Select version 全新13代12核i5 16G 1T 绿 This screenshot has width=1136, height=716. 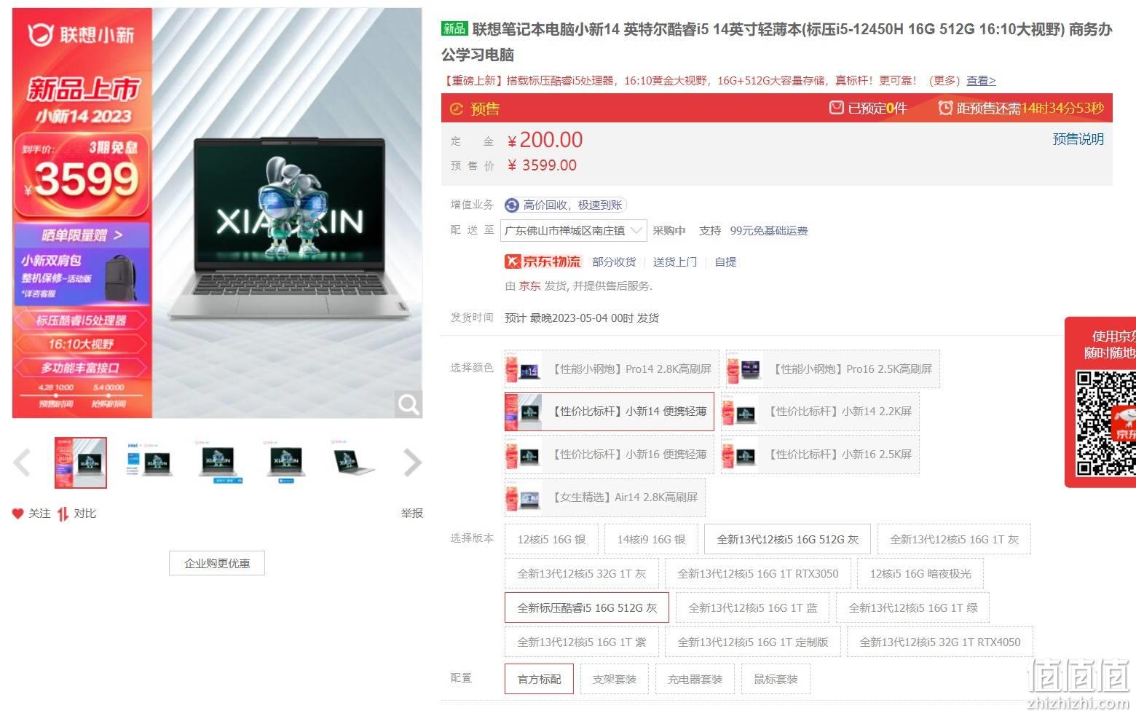click(912, 608)
